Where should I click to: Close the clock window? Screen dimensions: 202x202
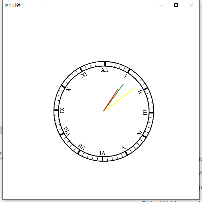click(192, 5)
